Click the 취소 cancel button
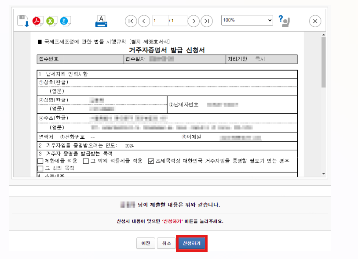Viewport: 358px width, 259px height. (x=166, y=243)
